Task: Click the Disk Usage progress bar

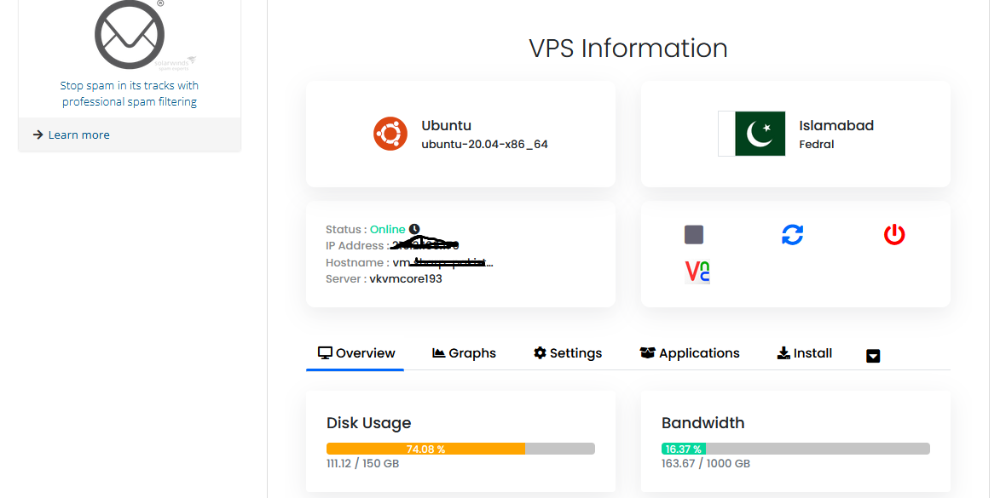Action: coord(460,449)
